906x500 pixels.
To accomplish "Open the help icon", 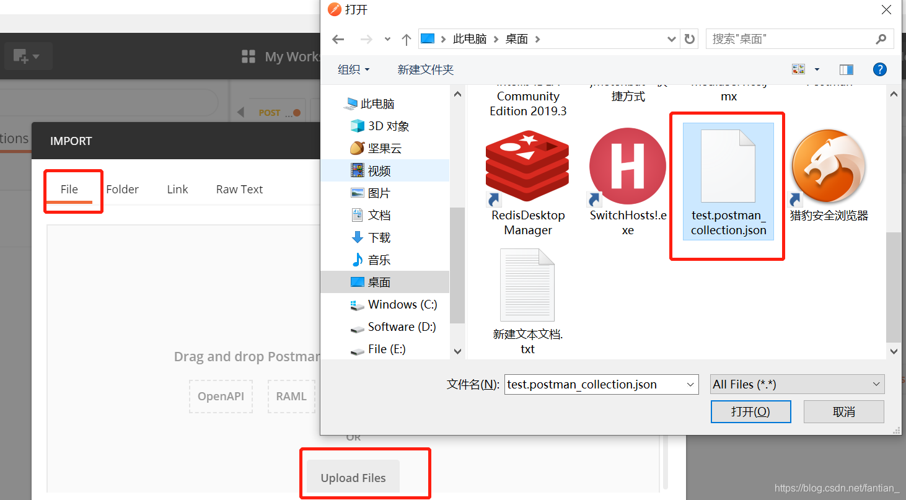I will point(879,69).
